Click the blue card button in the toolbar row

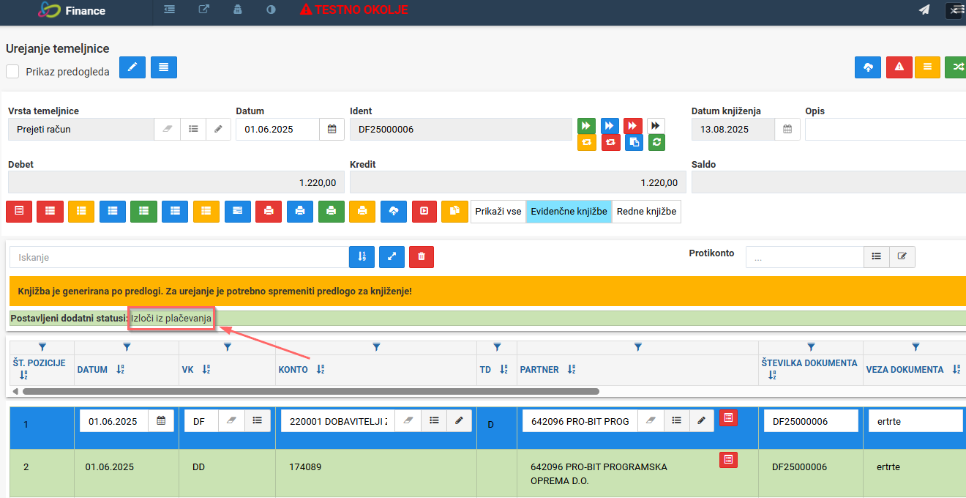click(237, 211)
